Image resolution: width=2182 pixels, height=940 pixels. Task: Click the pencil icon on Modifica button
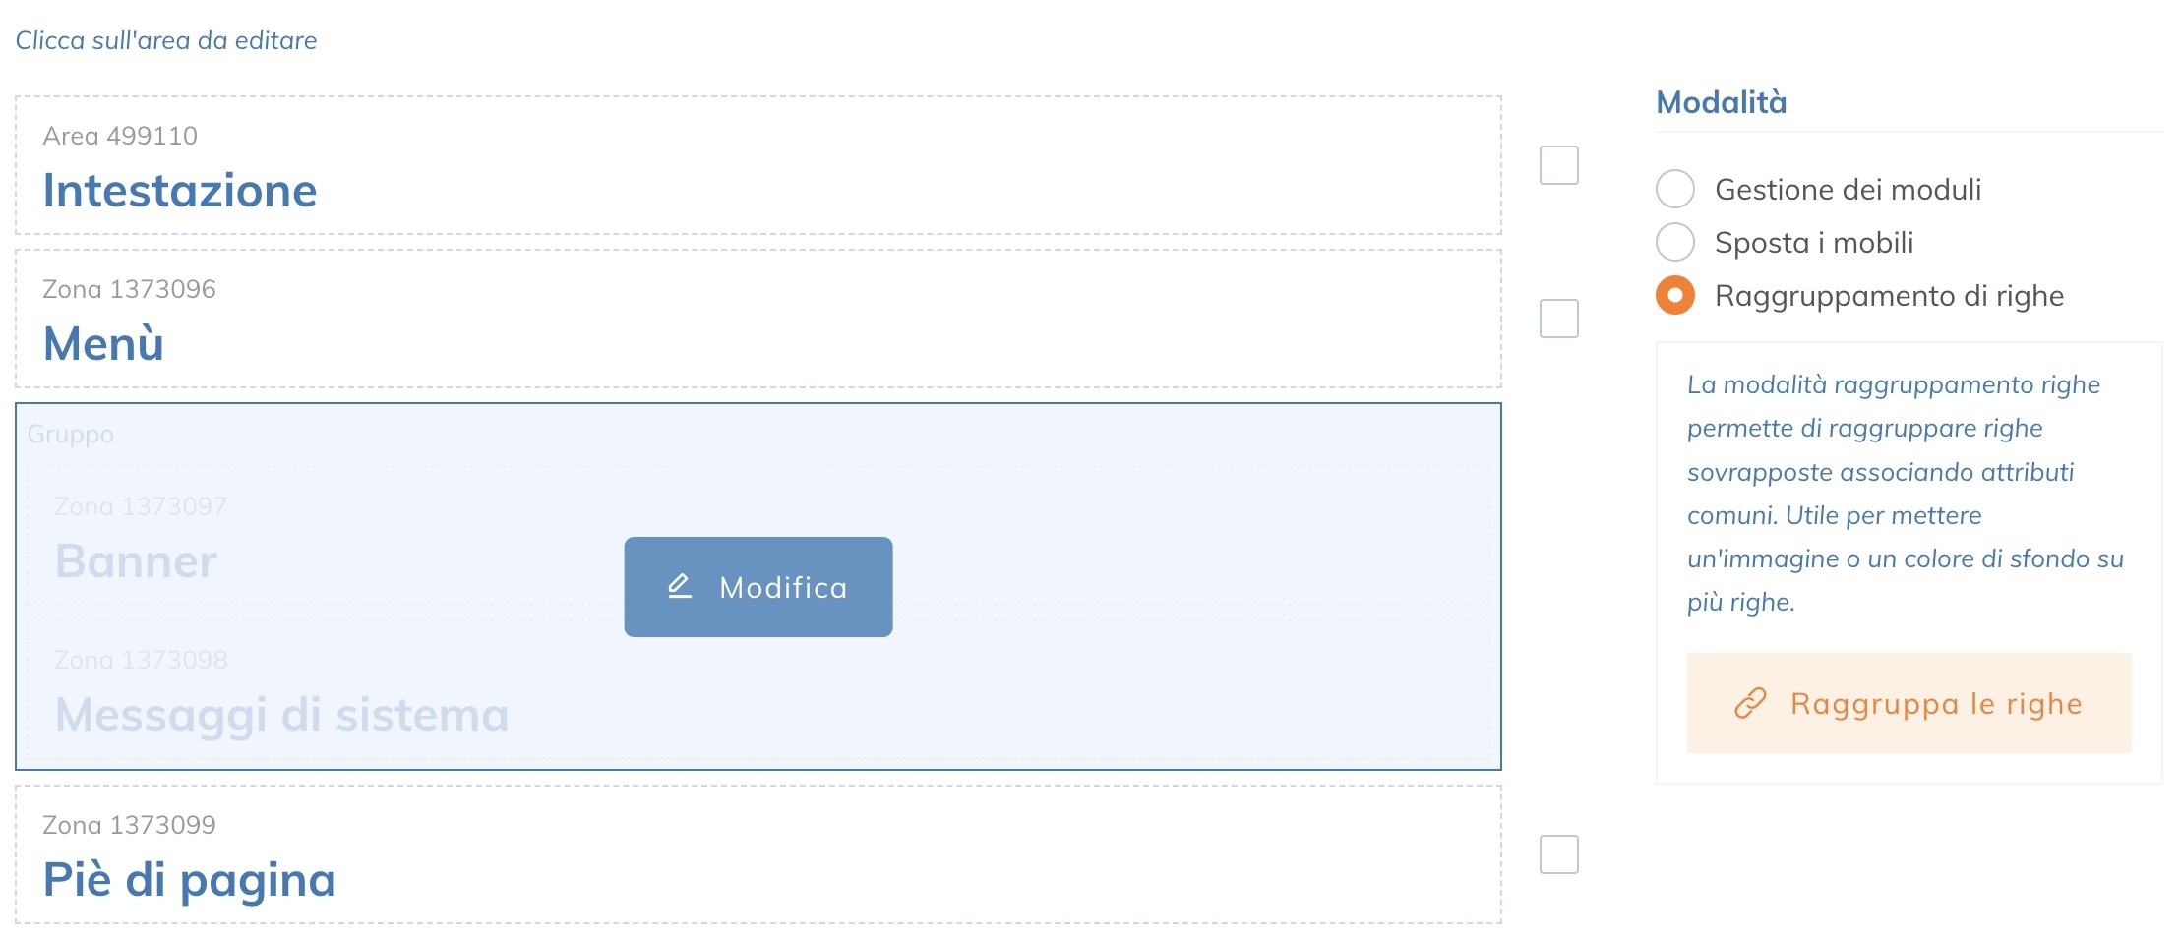(x=680, y=587)
